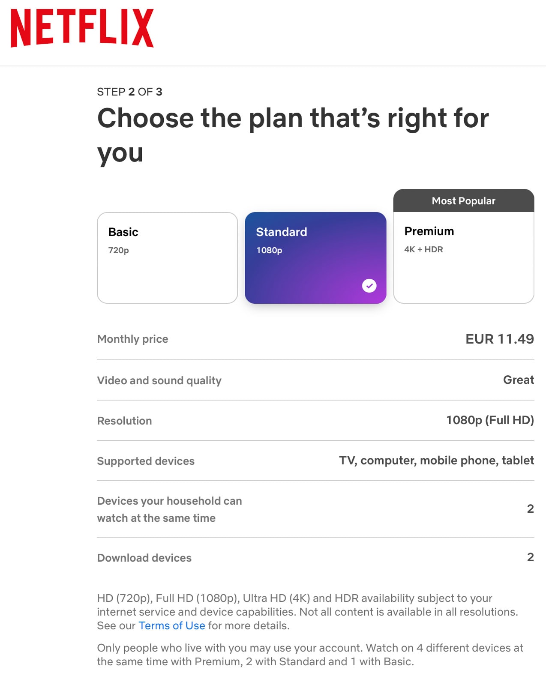The width and height of the screenshot is (546, 682).
Task: Click the STEP 2 OF 3 indicator
Action: tap(129, 92)
